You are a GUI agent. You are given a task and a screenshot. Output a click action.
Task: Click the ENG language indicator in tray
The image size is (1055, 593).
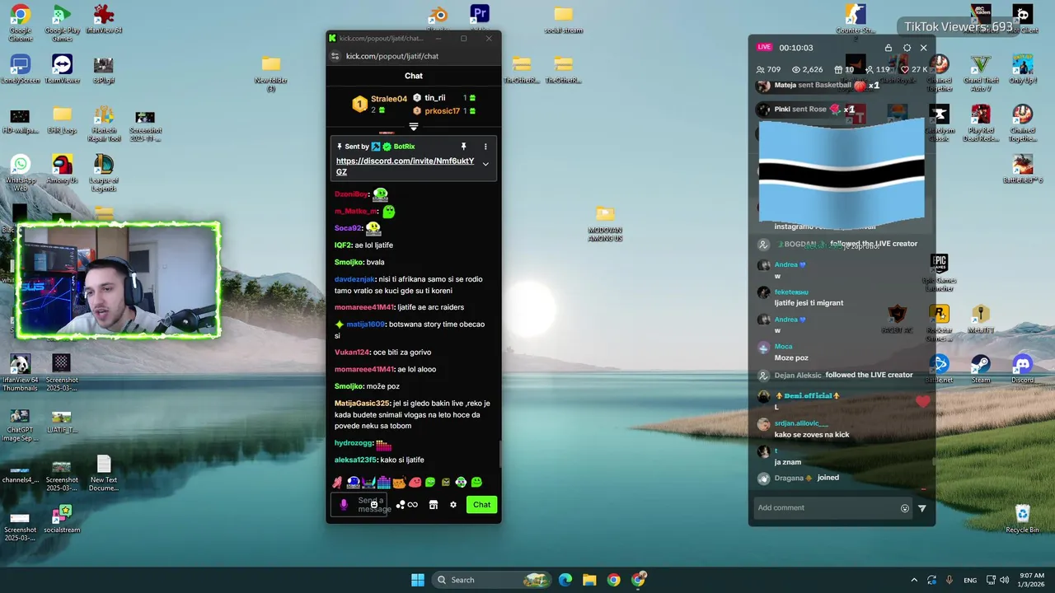point(970,580)
